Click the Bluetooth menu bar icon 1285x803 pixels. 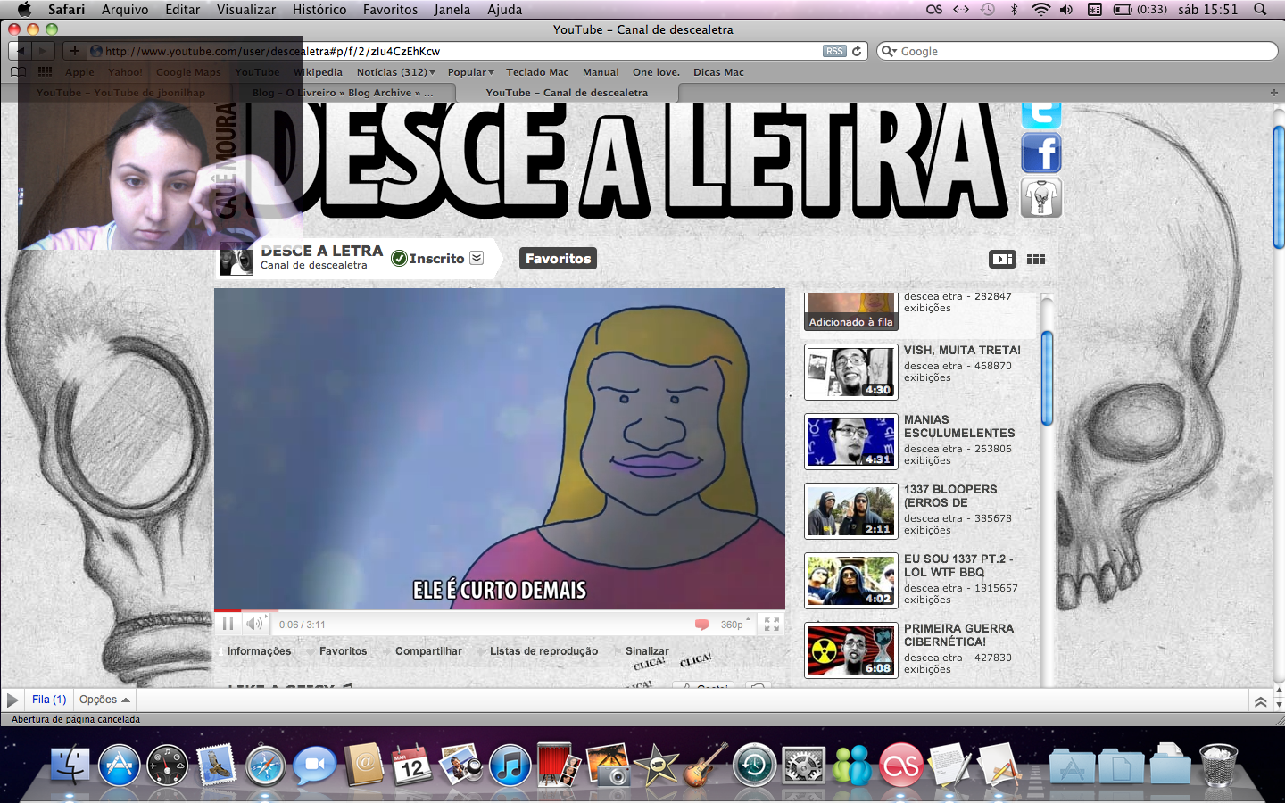(x=1014, y=10)
